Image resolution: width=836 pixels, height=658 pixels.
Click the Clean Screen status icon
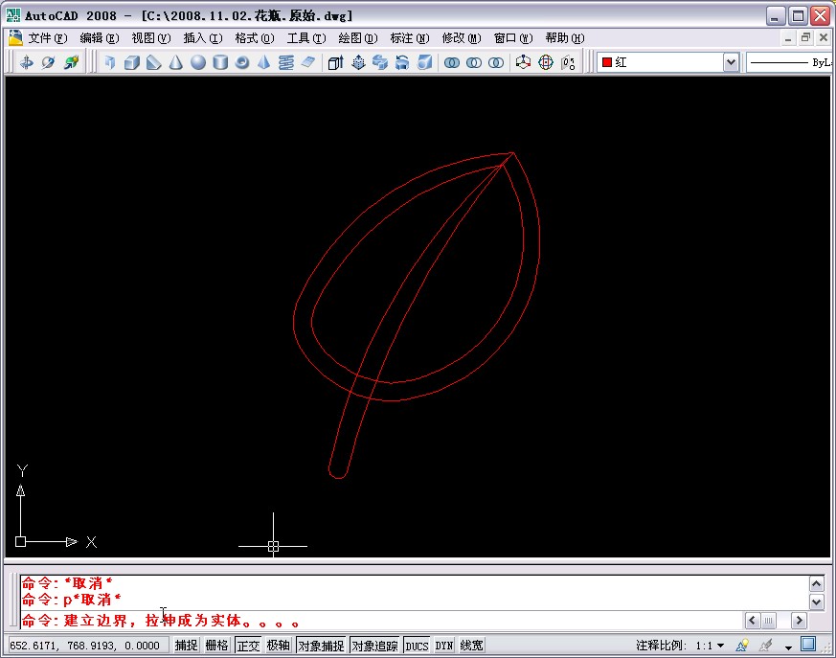tap(808, 645)
